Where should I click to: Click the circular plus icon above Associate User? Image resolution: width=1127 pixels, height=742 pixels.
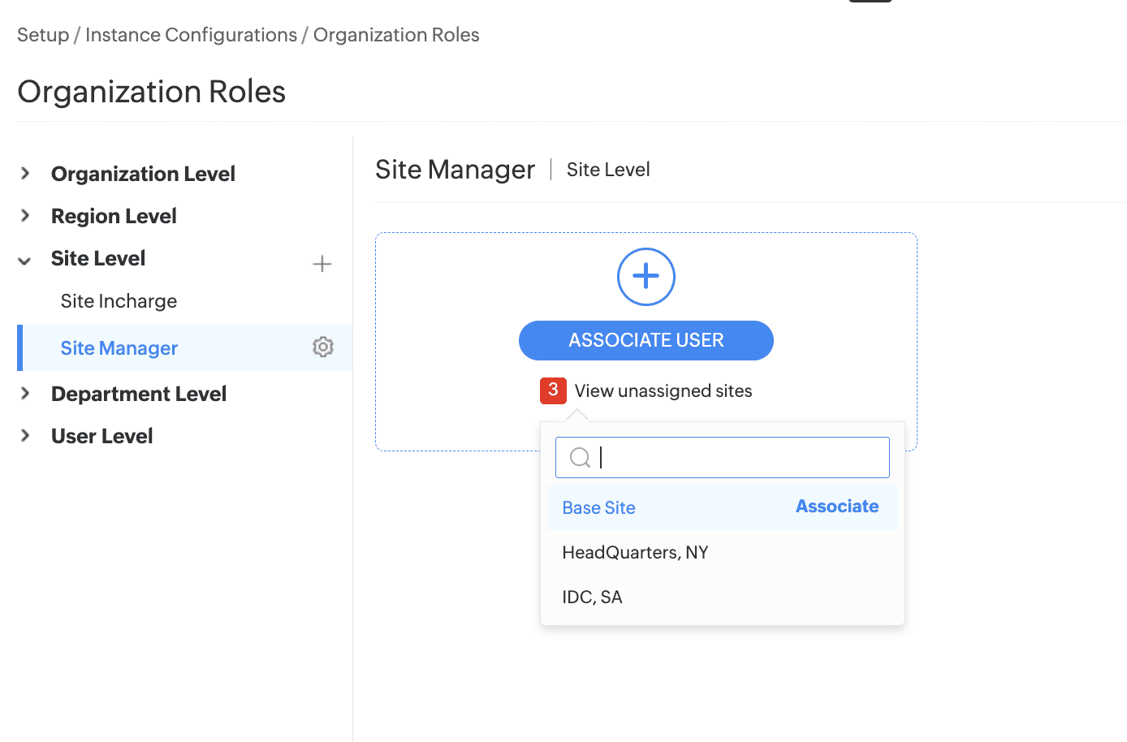(x=646, y=277)
